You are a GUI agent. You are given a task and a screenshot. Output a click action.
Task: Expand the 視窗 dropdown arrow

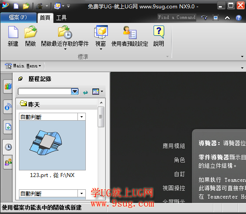coord(101,49)
